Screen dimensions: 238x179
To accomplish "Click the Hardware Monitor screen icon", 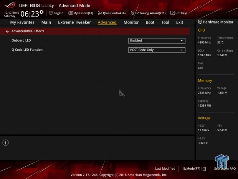I will coord(200,22).
